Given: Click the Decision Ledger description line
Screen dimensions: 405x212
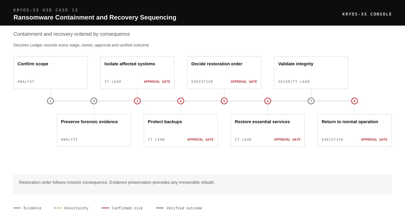Looking at the screenshot, I should (81, 45).
